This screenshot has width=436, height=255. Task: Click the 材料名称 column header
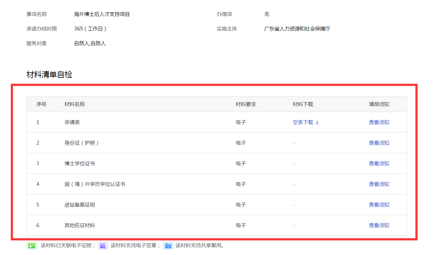point(75,104)
